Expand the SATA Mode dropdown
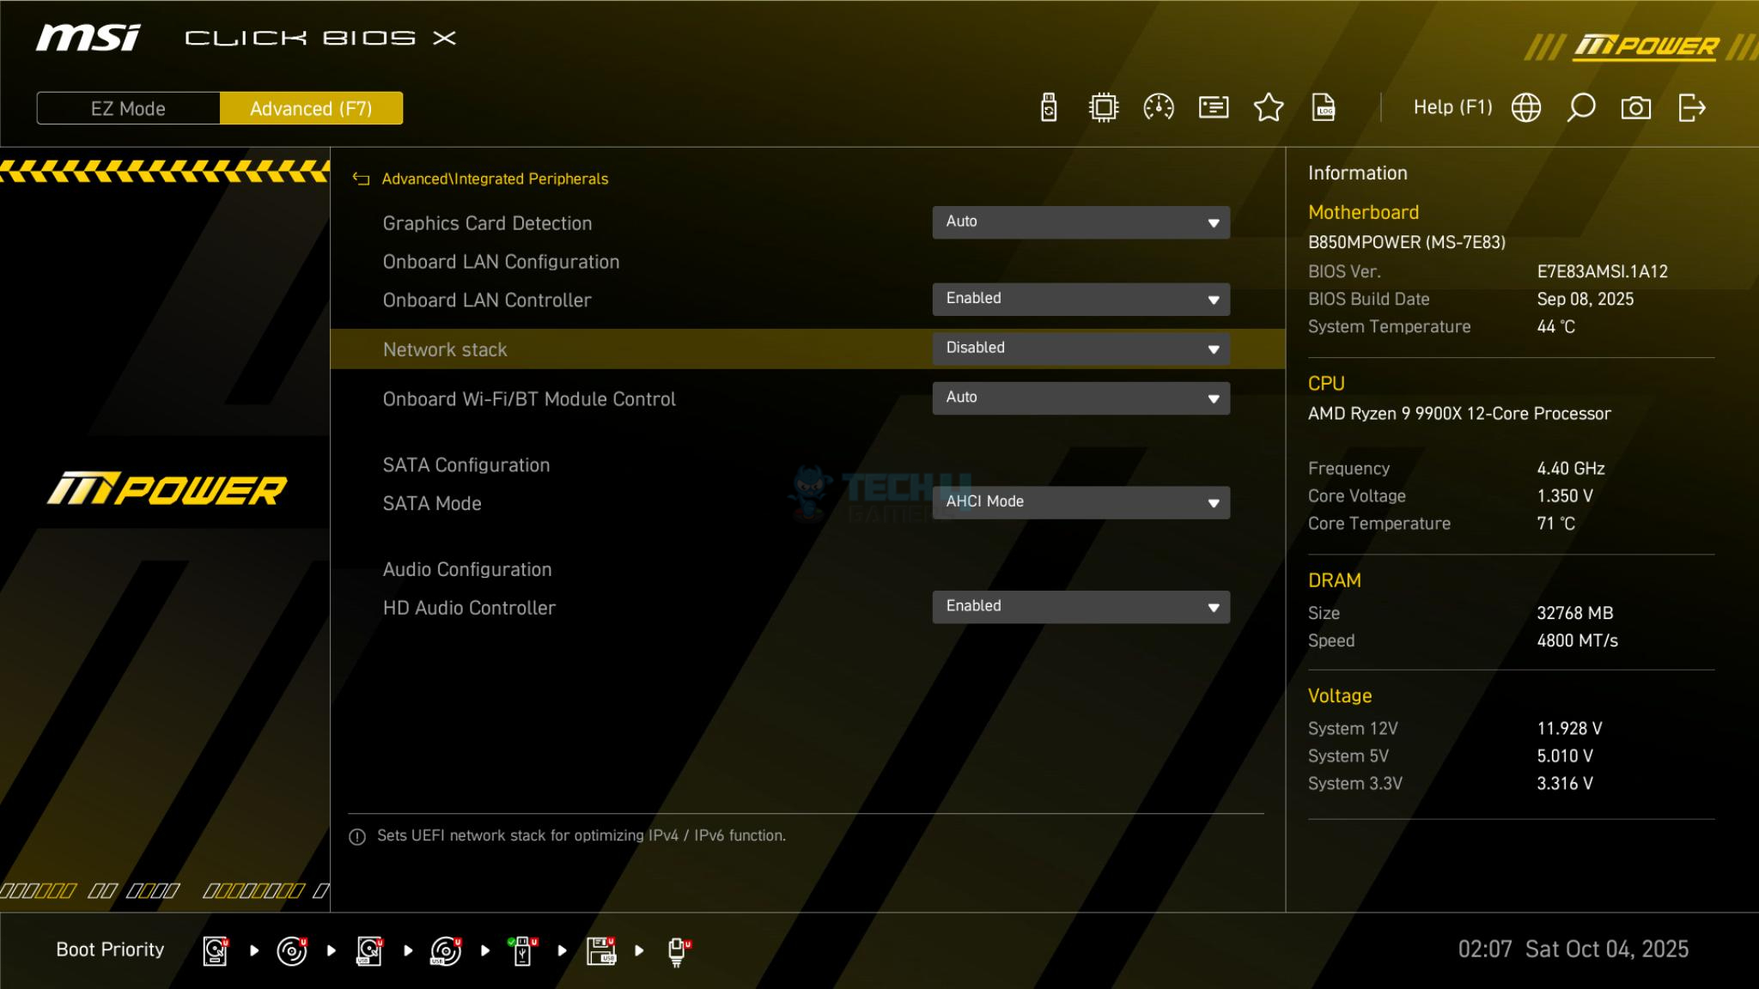The height and width of the screenshot is (989, 1759). [x=1080, y=502]
